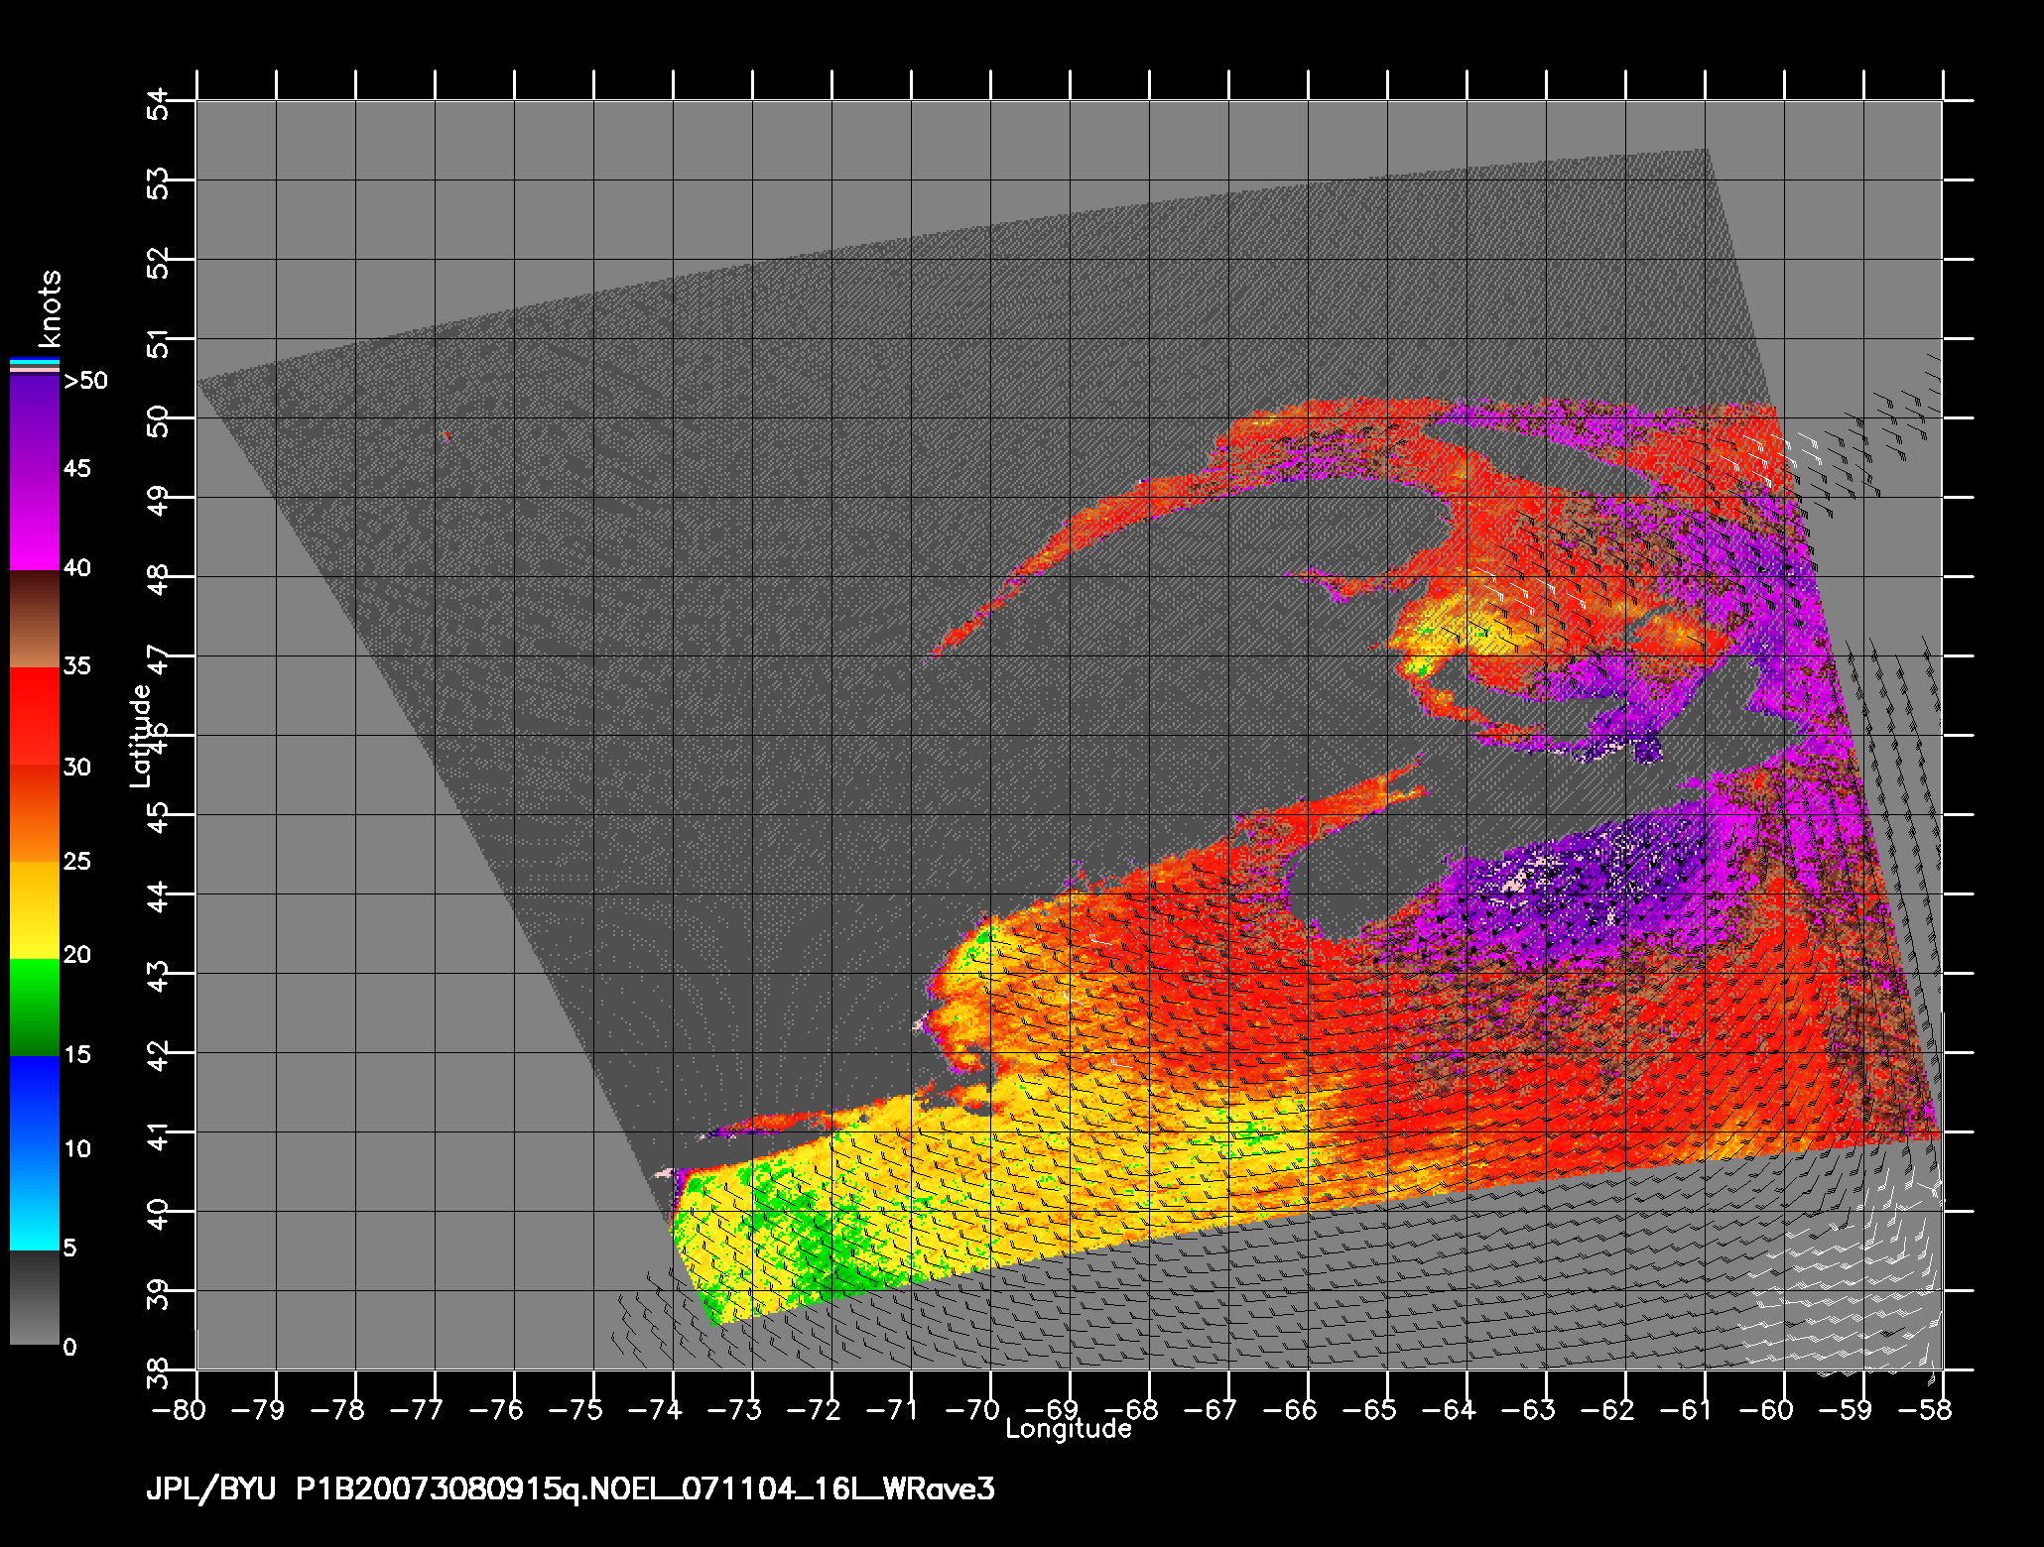
Task: Pick the orange 25-30 knot color band
Action: tap(35, 813)
